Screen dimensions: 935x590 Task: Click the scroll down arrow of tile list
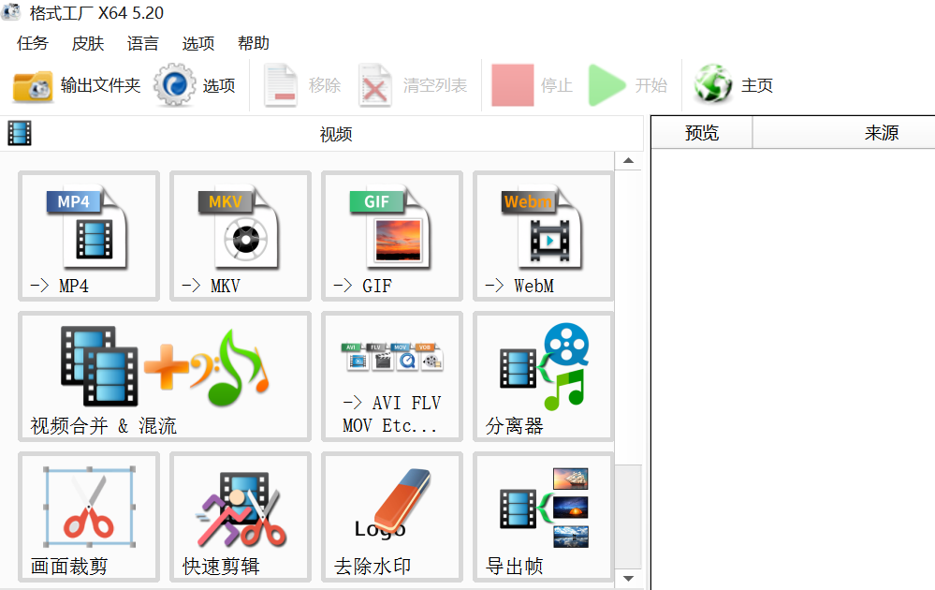628,578
